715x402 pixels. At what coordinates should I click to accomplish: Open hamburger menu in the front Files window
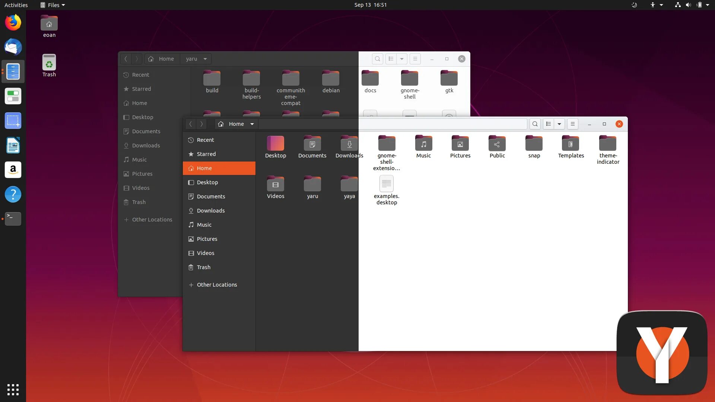pos(573,124)
